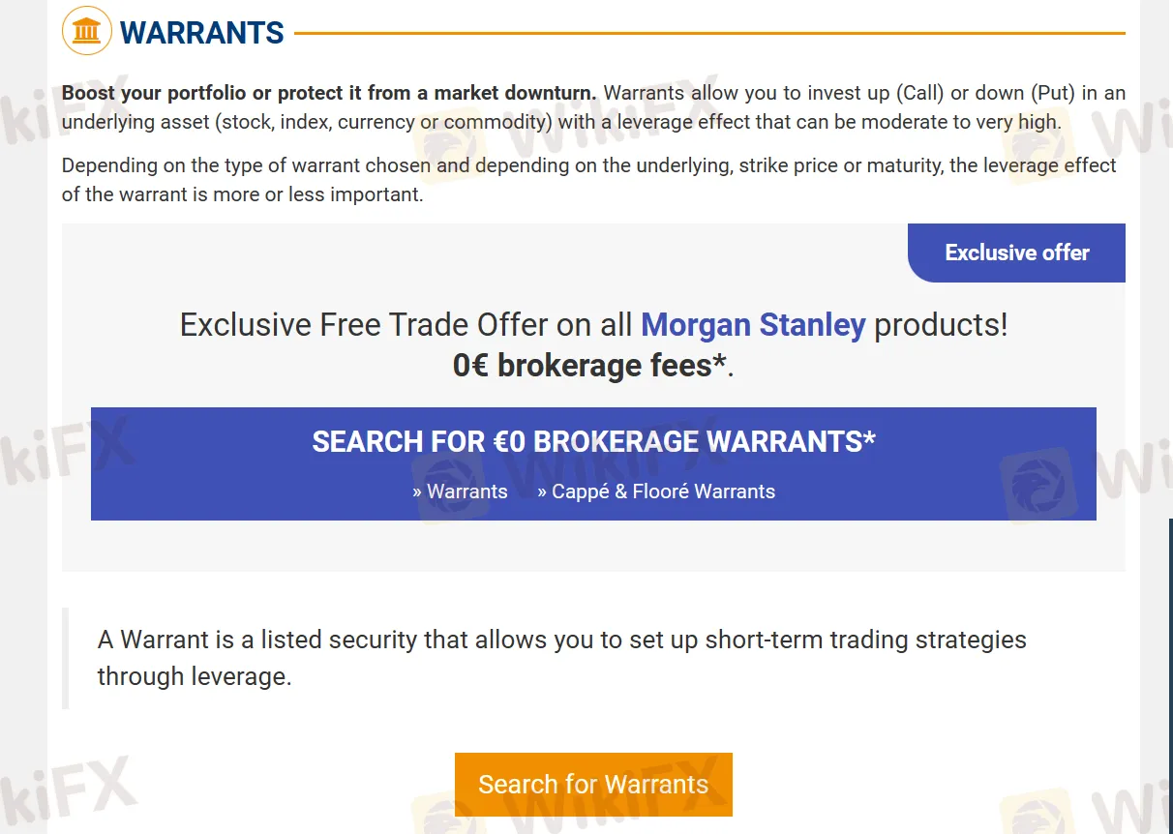Click the quote starting A Warrant is a listed security

561,640
